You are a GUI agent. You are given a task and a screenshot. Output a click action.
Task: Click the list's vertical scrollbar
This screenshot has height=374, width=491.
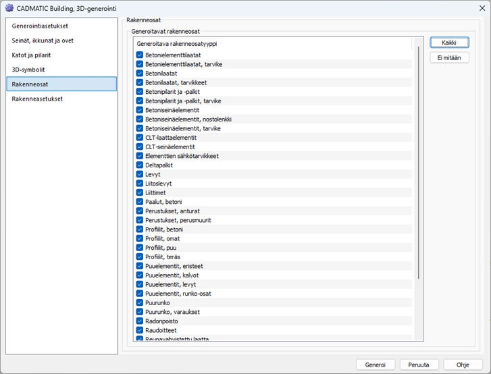coord(419,162)
